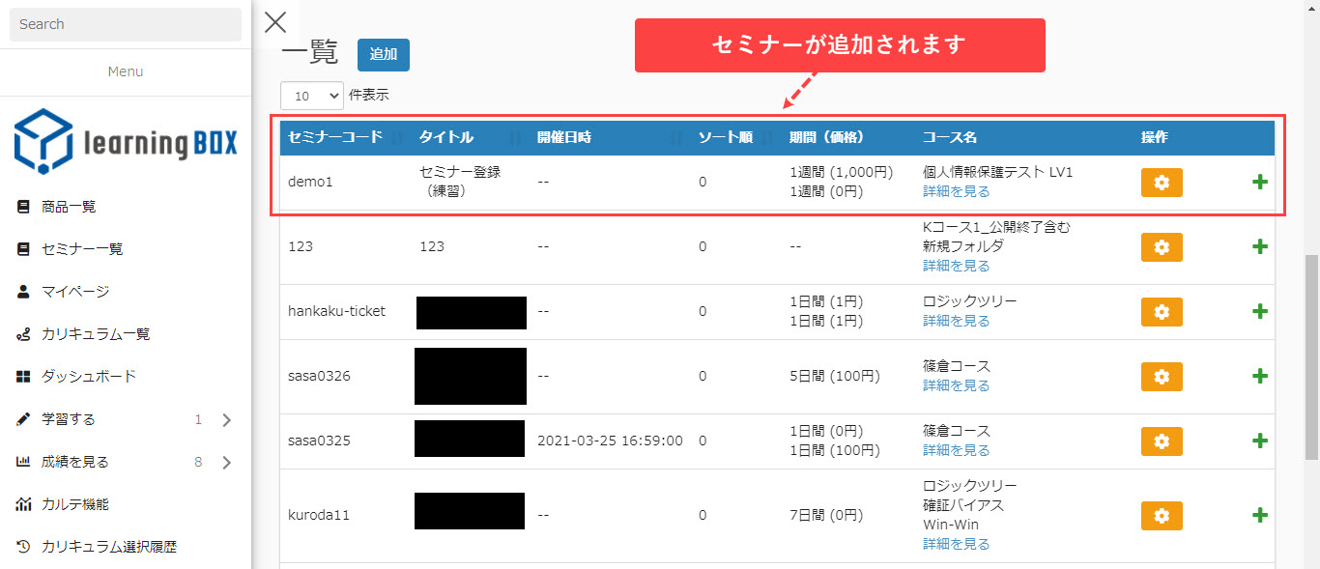1320x569 pixels.
Task: Sort table by セミナーコード column header
Action: coord(335,137)
